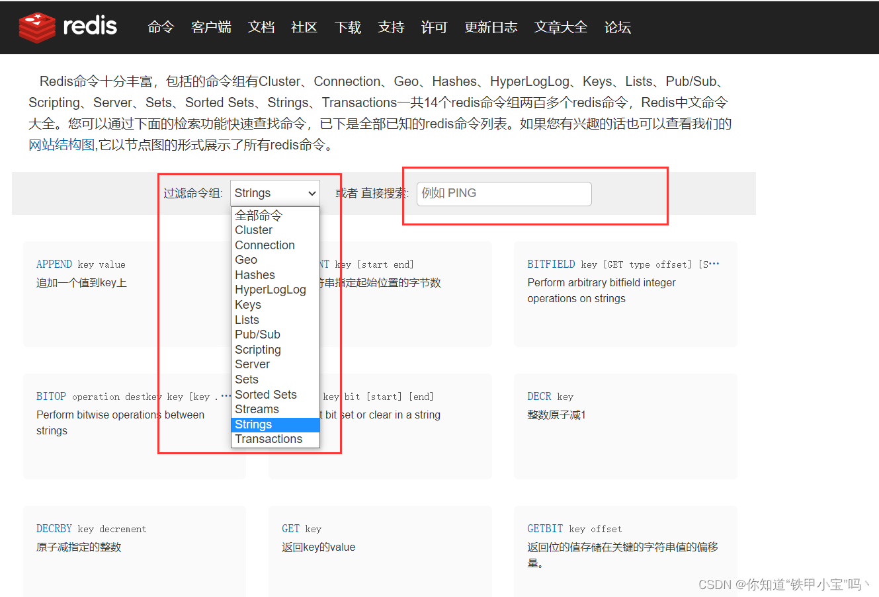Open the 支持 navigation item

[391, 27]
